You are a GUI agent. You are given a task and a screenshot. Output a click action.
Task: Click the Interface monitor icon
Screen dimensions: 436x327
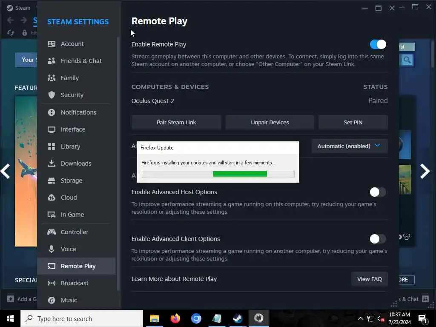tap(52, 129)
